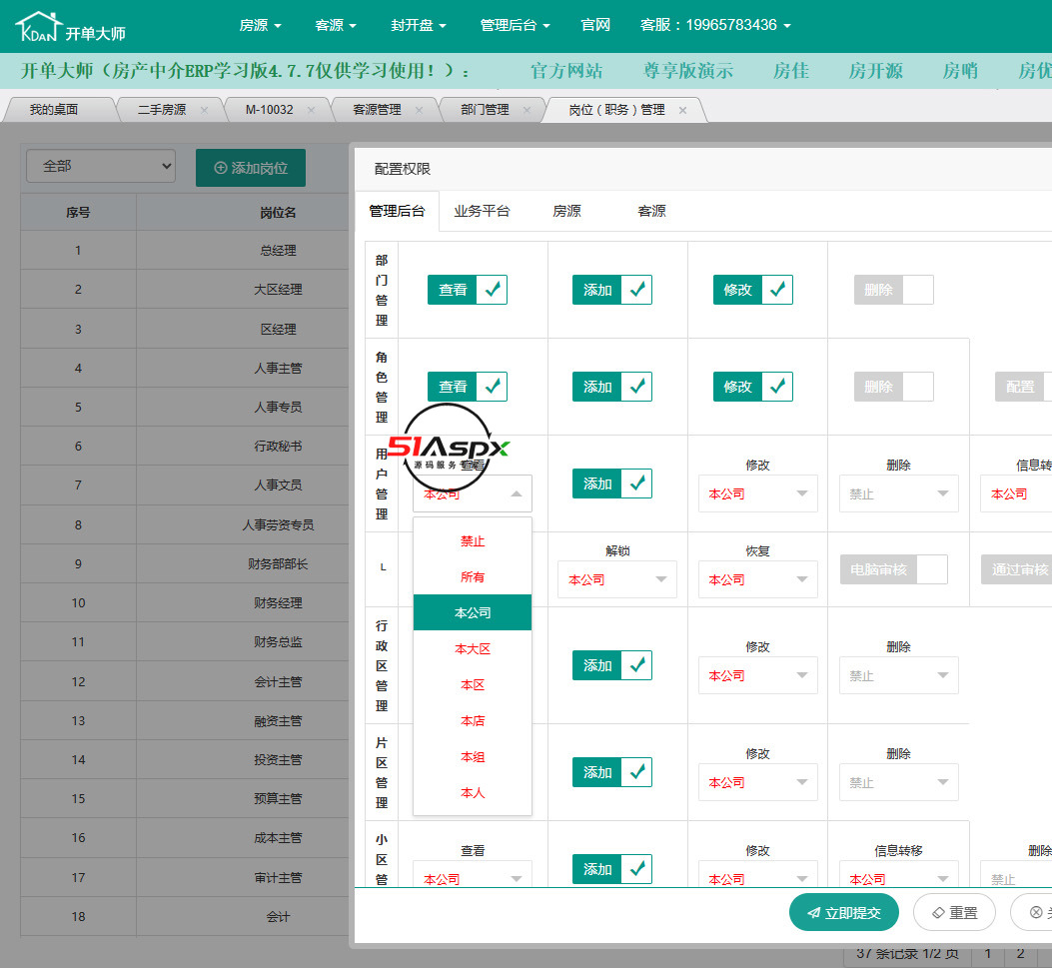Click the 官网 menu item

tap(595, 26)
